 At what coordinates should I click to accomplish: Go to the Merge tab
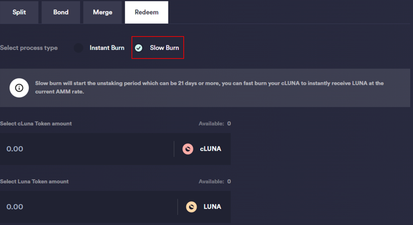tap(102, 13)
